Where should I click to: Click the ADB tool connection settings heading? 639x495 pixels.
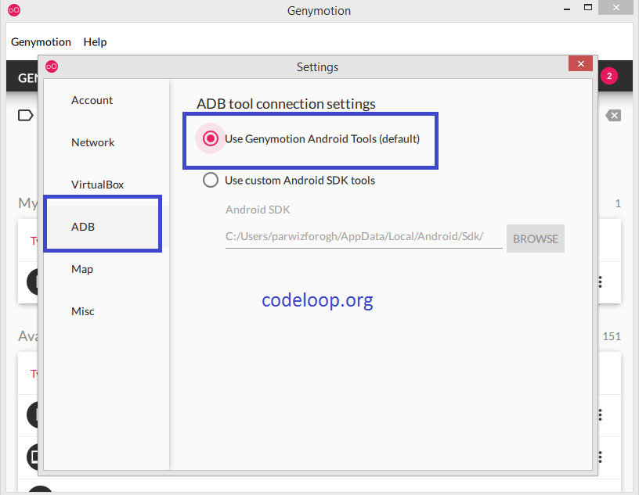286,104
